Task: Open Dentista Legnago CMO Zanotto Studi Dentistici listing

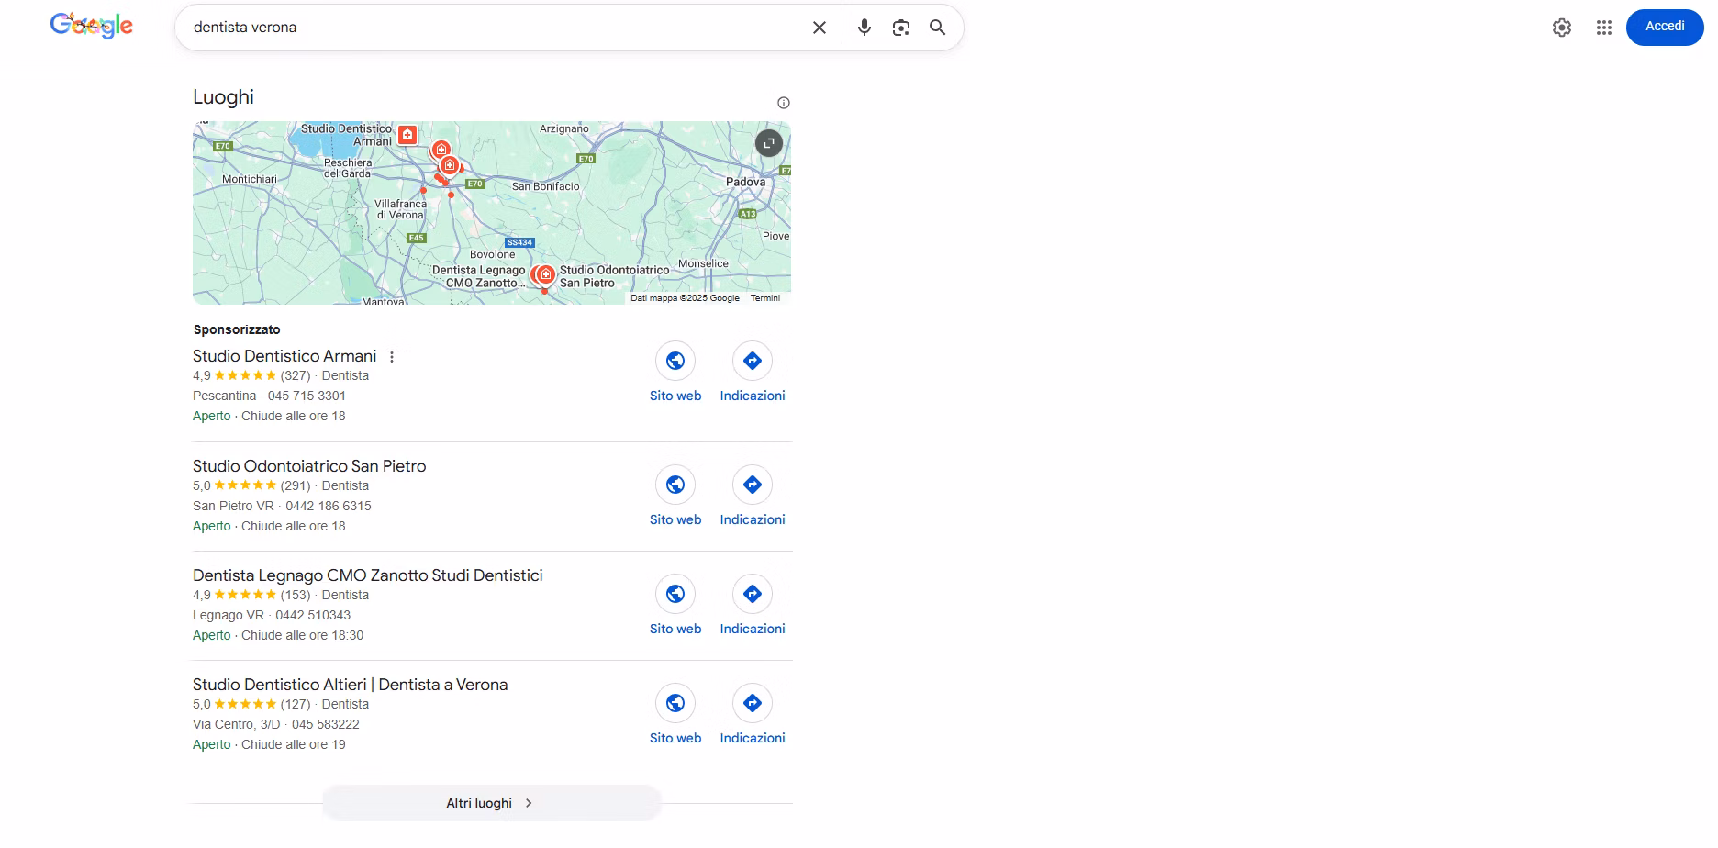Action: (368, 575)
